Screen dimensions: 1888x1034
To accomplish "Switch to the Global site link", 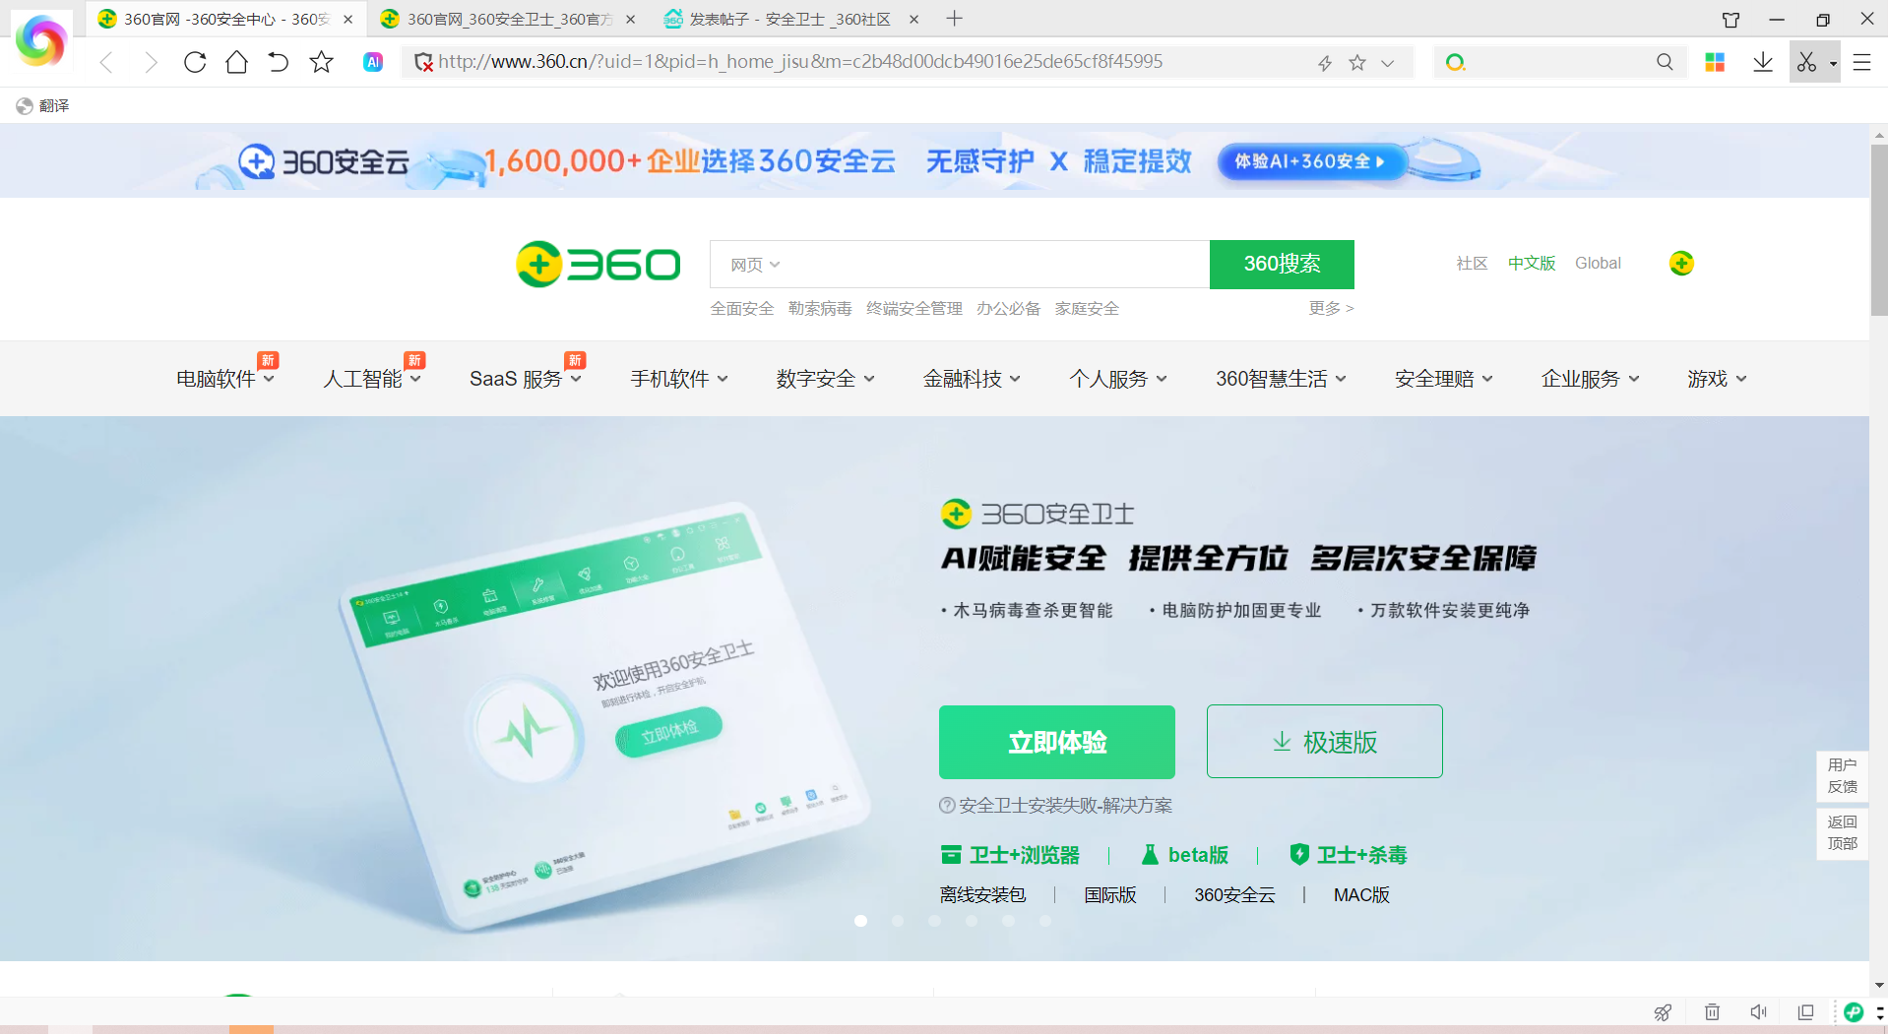I will 1598,263.
